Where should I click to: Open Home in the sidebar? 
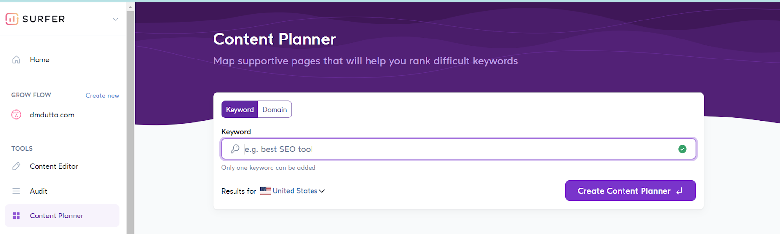(39, 60)
